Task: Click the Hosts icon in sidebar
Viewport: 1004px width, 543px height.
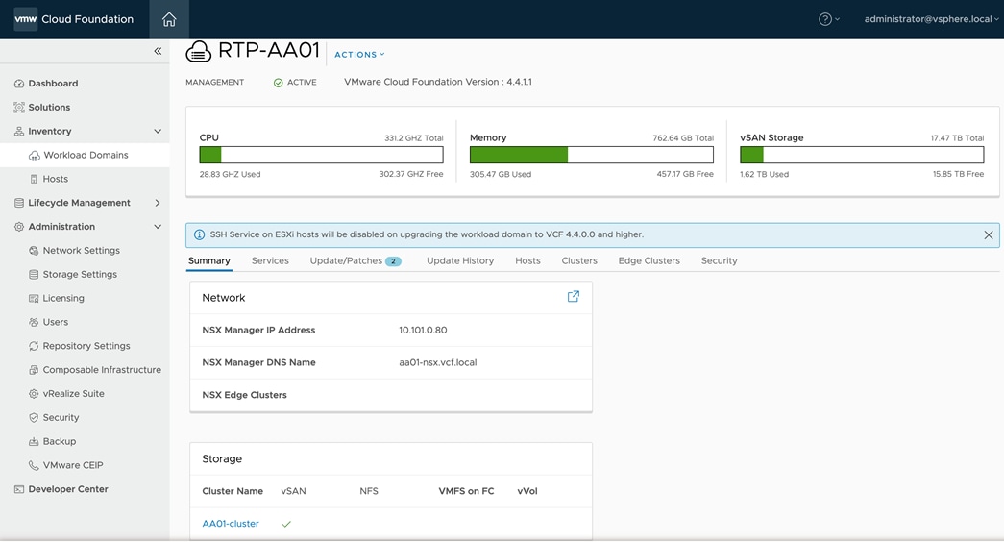Action: pyautogui.click(x=34, y=180)
